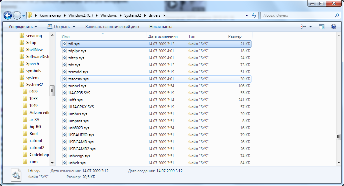Select 0409 folder in the tree
344x186 pixels.
(x=33, y=91)
